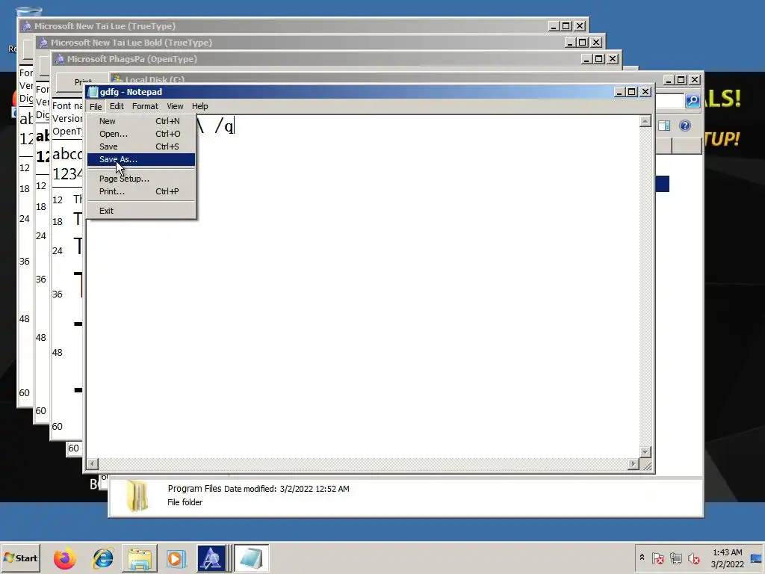Open the View menu in Notepad
The width and height of the screenshot is (765, 574).
coord(175,106)
